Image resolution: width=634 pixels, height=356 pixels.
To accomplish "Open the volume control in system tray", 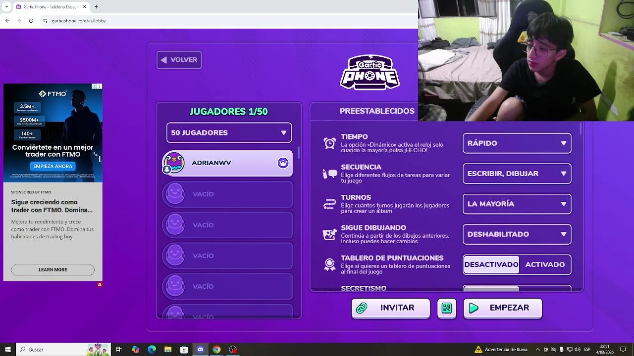I will (x=577, y=350).
